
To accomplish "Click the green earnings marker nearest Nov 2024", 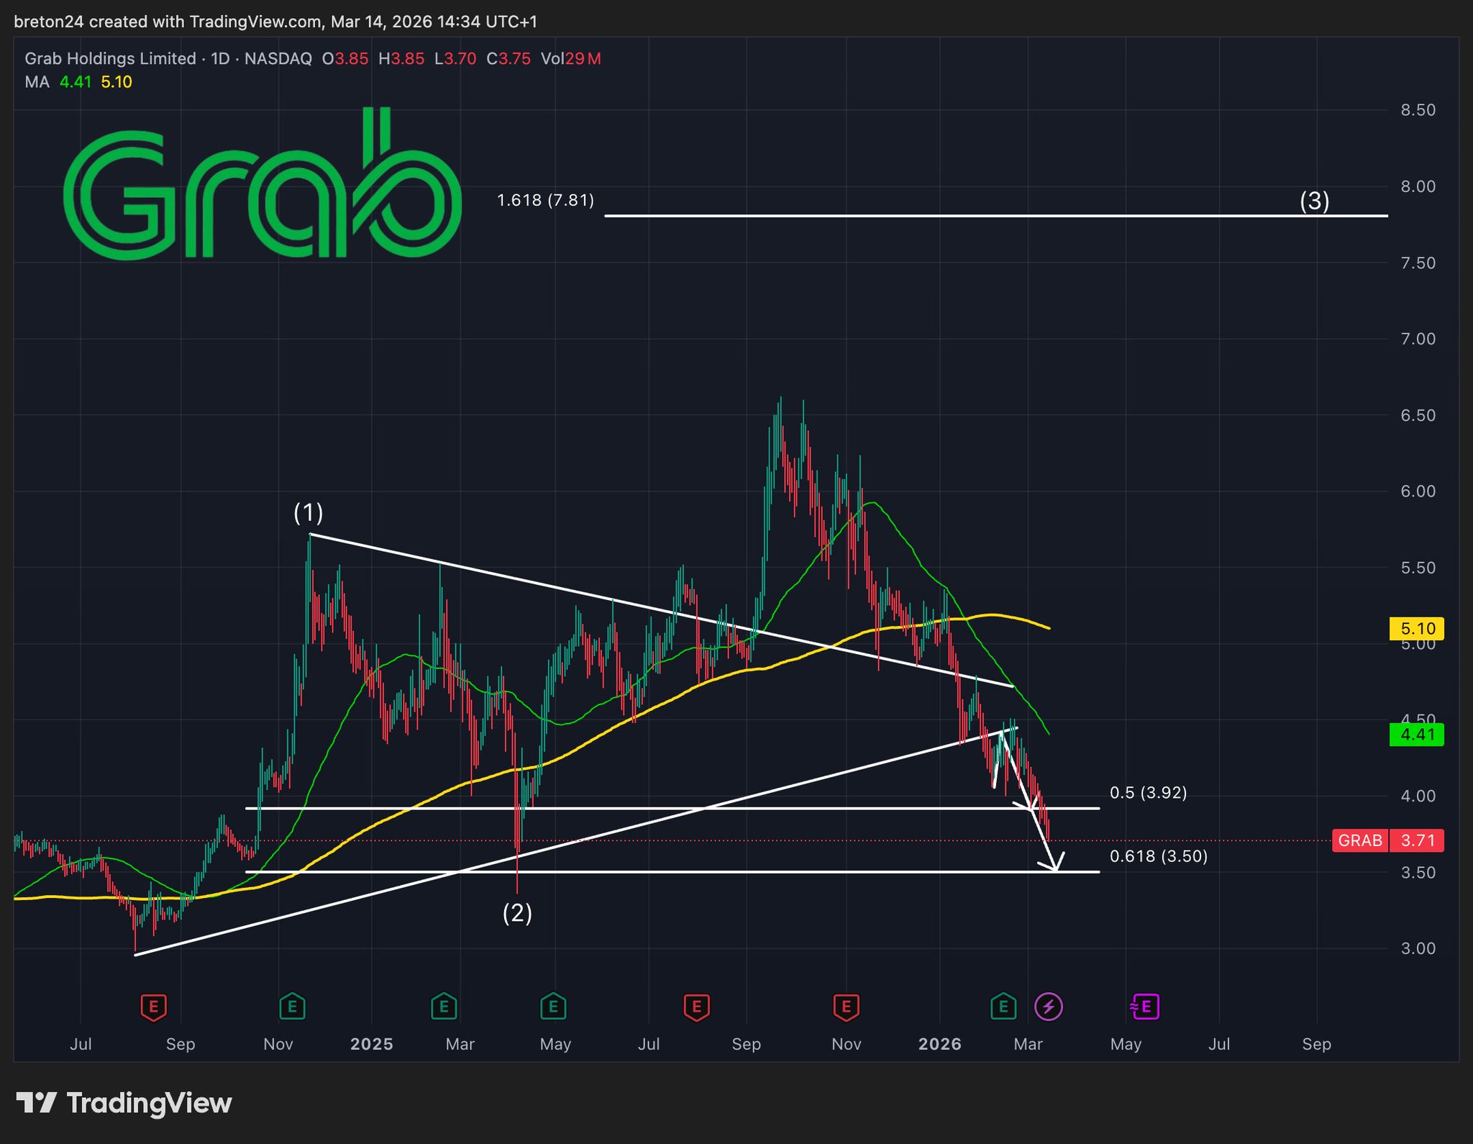I will (x=292, y=1007).
